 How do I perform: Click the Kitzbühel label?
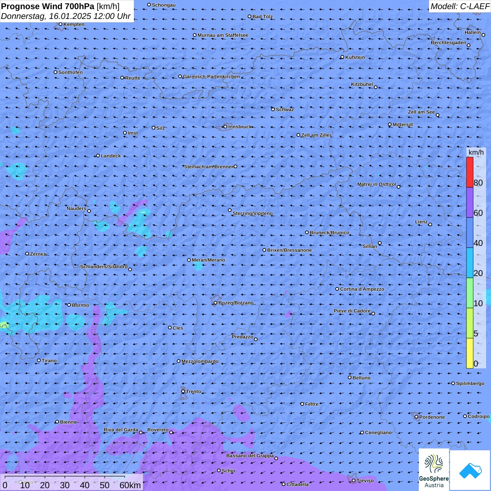[x=362, y=84]
